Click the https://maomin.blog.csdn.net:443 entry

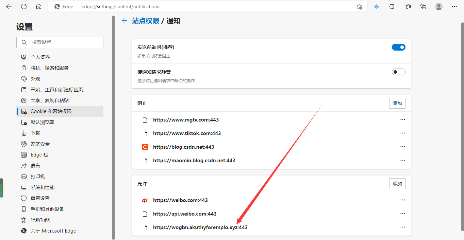194,161
